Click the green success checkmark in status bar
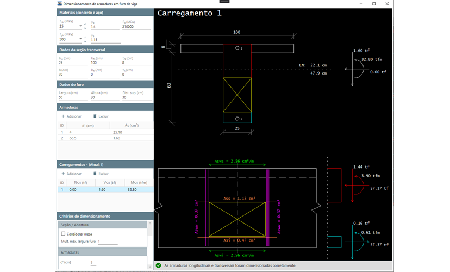Image resolution: width=450 pixels, height=272 pixels. (159, 265)
